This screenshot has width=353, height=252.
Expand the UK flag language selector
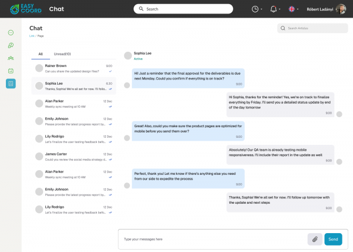pos(292,9)
